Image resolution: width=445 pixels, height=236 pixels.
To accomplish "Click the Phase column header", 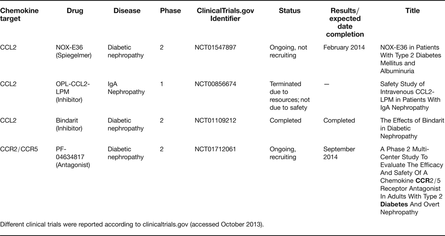I will click(x=170, y=11).
